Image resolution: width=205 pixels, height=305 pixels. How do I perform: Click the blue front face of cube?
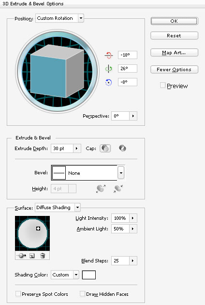pyautogui.click(x=48, y=76)
